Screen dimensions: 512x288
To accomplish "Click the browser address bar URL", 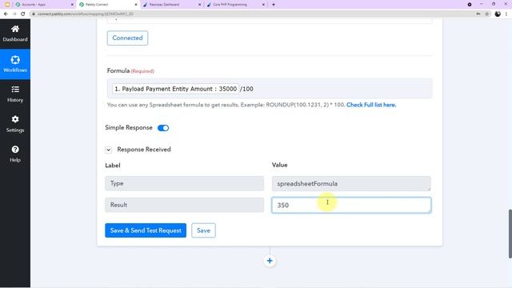I will [x=86, y=14].
